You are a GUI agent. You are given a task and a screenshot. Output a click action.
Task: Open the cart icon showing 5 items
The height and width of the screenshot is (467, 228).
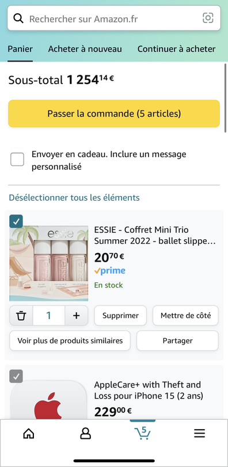[142, 433]
